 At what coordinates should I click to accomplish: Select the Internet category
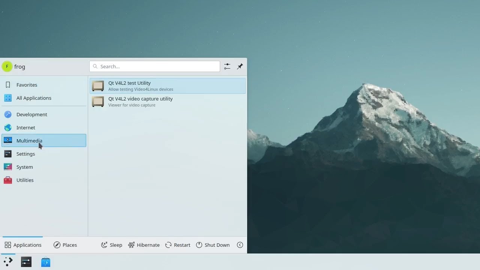44,127
